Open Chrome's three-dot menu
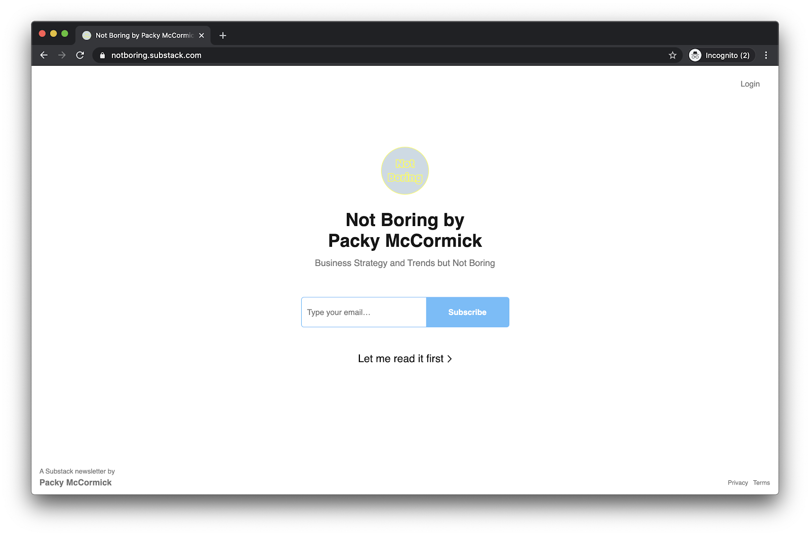This screenshot has width=810, height=536. pyautogui.click(x=766, y=55)
